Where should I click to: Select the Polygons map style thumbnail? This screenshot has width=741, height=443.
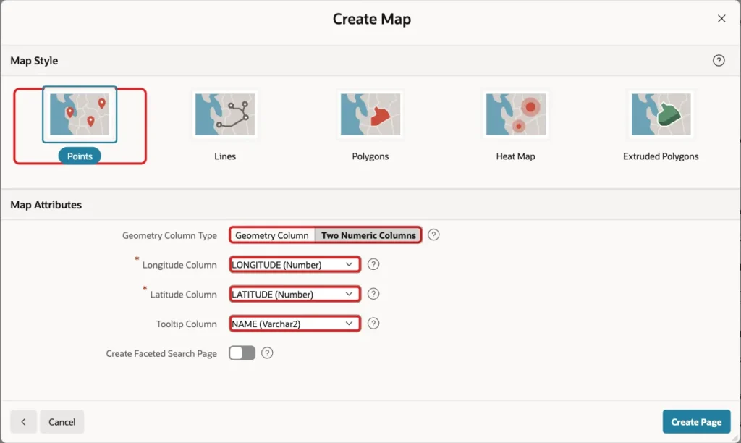[x=370, y=114]
